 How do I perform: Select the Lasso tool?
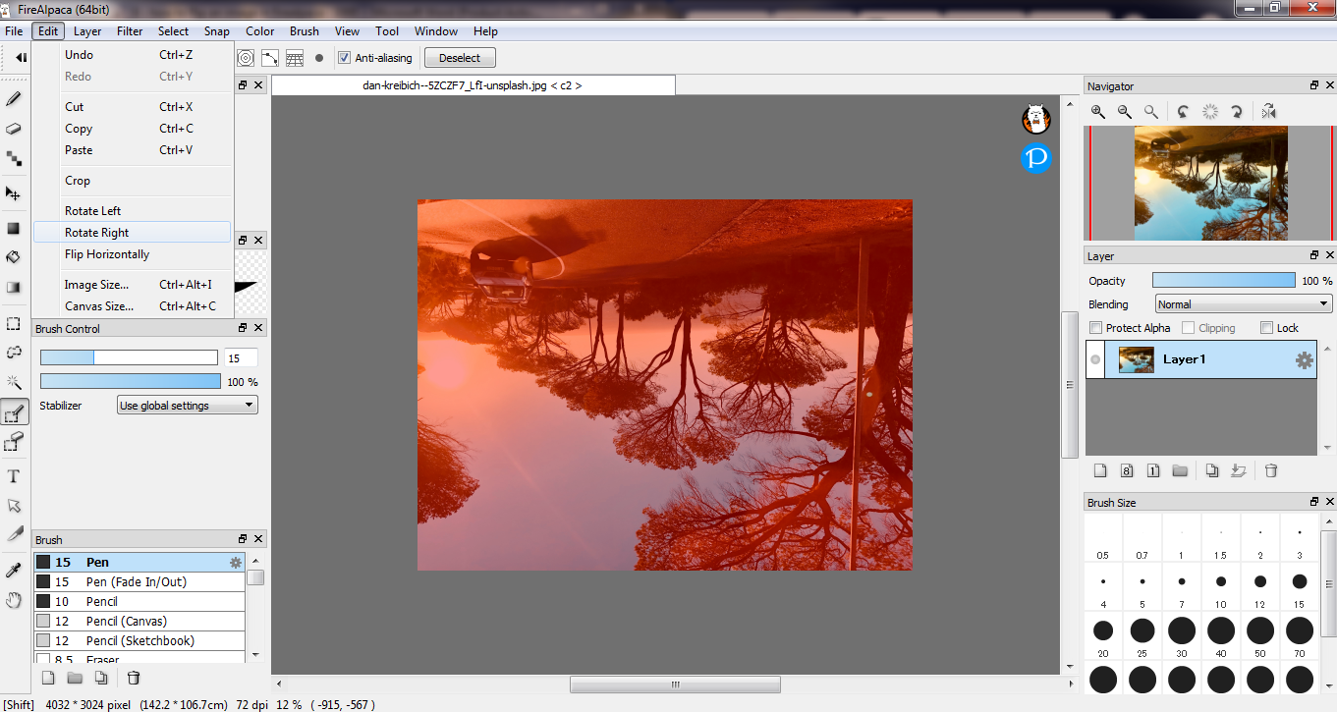click(14, 352)
